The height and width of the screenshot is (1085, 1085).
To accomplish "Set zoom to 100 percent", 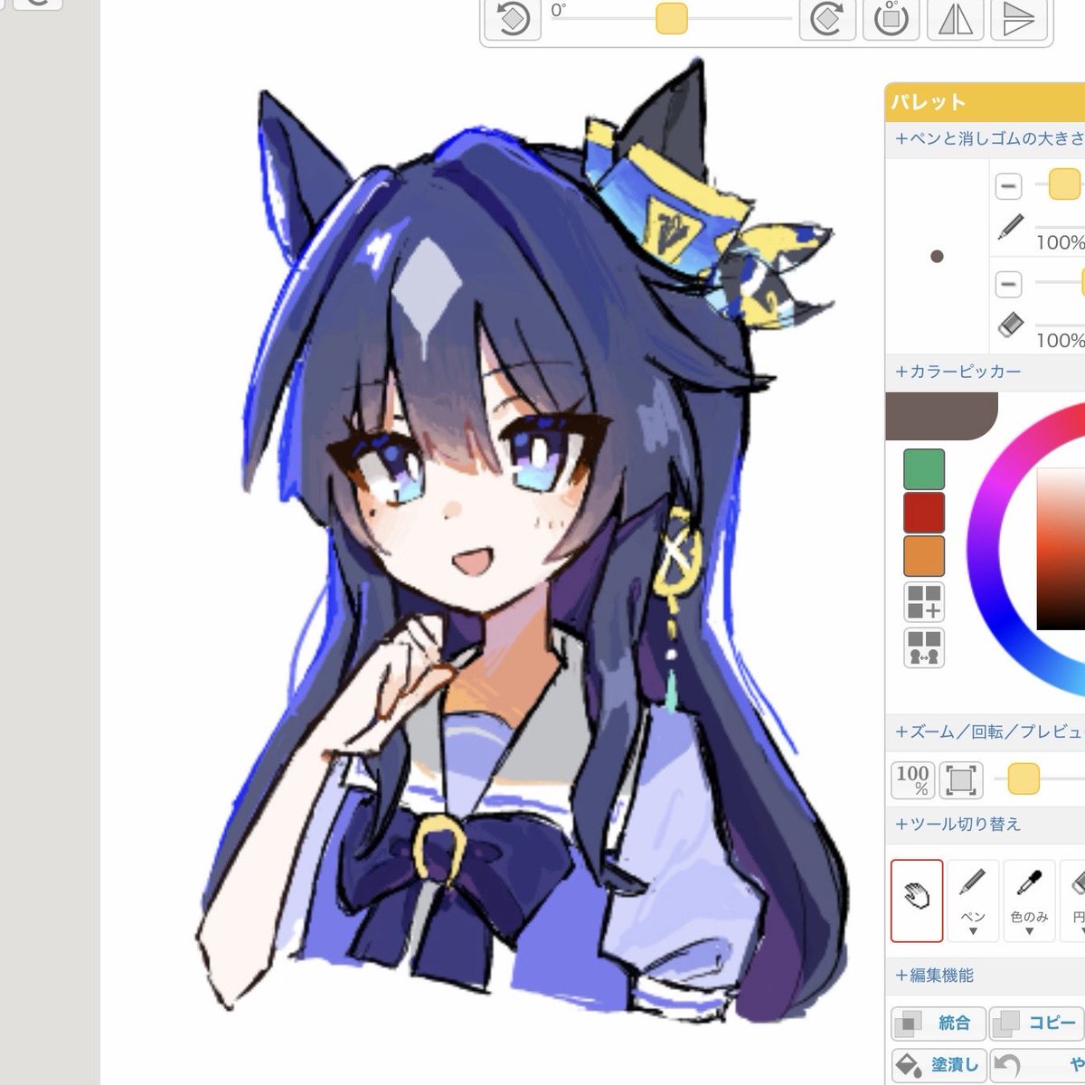I will click(912, 779).
